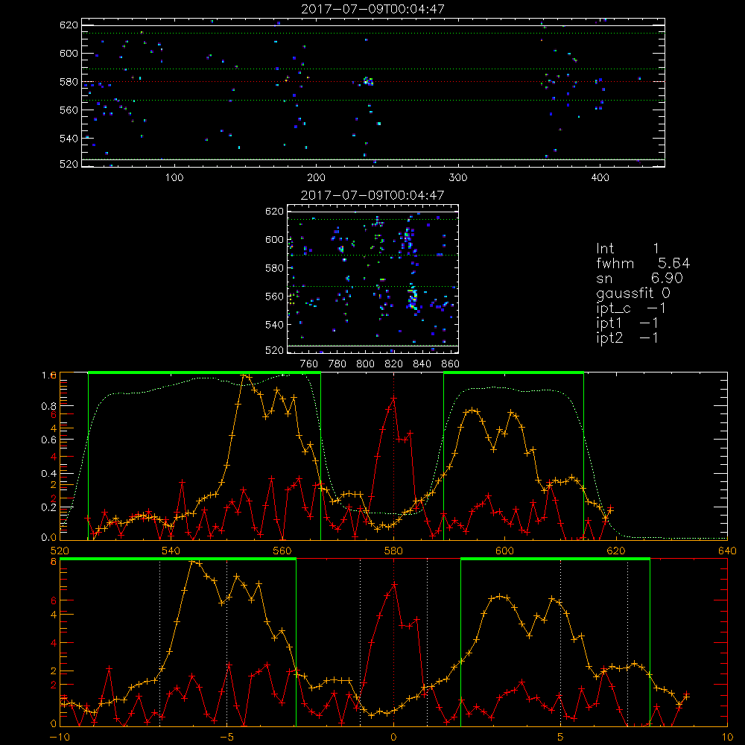The height and width of the screenshot is (745, 745).
Task: Click the bright pixel cluster at the center of the top image
Action: 368,81
